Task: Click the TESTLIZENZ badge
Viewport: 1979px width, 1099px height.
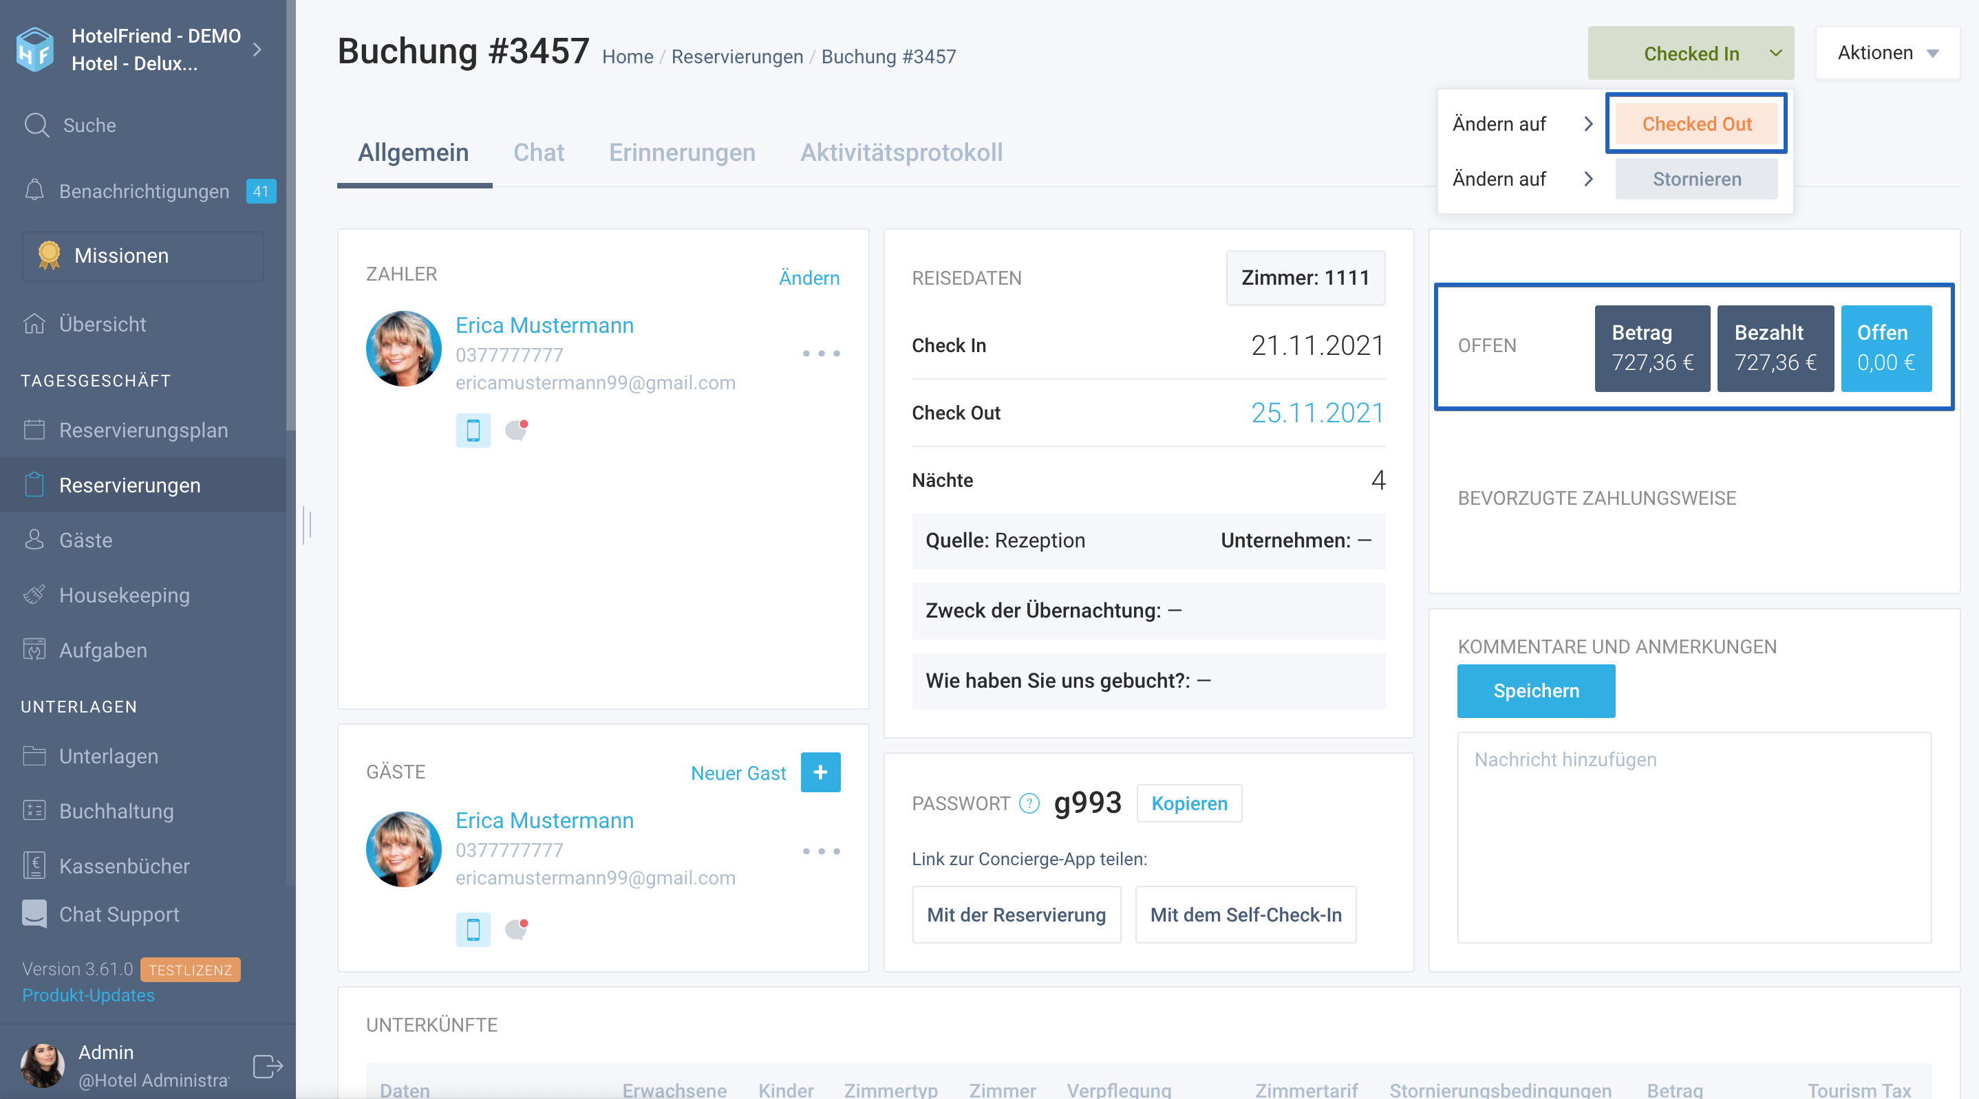Action: pyautogui.click(x=190, y=969)
